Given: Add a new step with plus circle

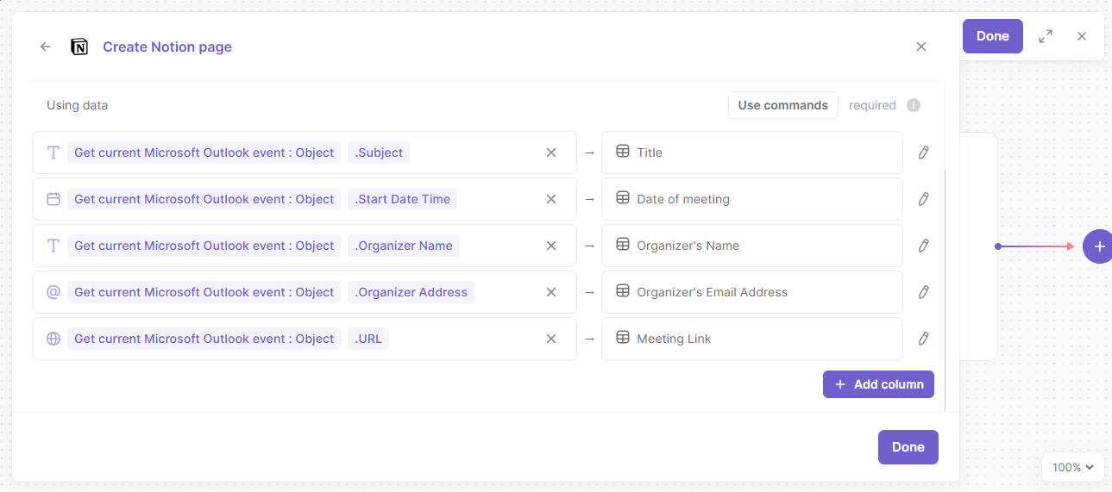Looking at the screenshot, I should 1098,246.
